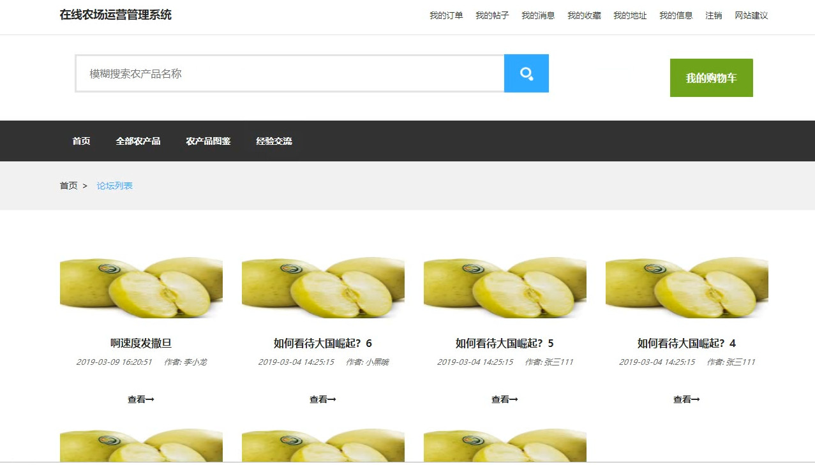Screen dimensions: 815x465
Task: Click 查看 arrow under 如何看待大国崛起？4
Action: click(686, 399)
